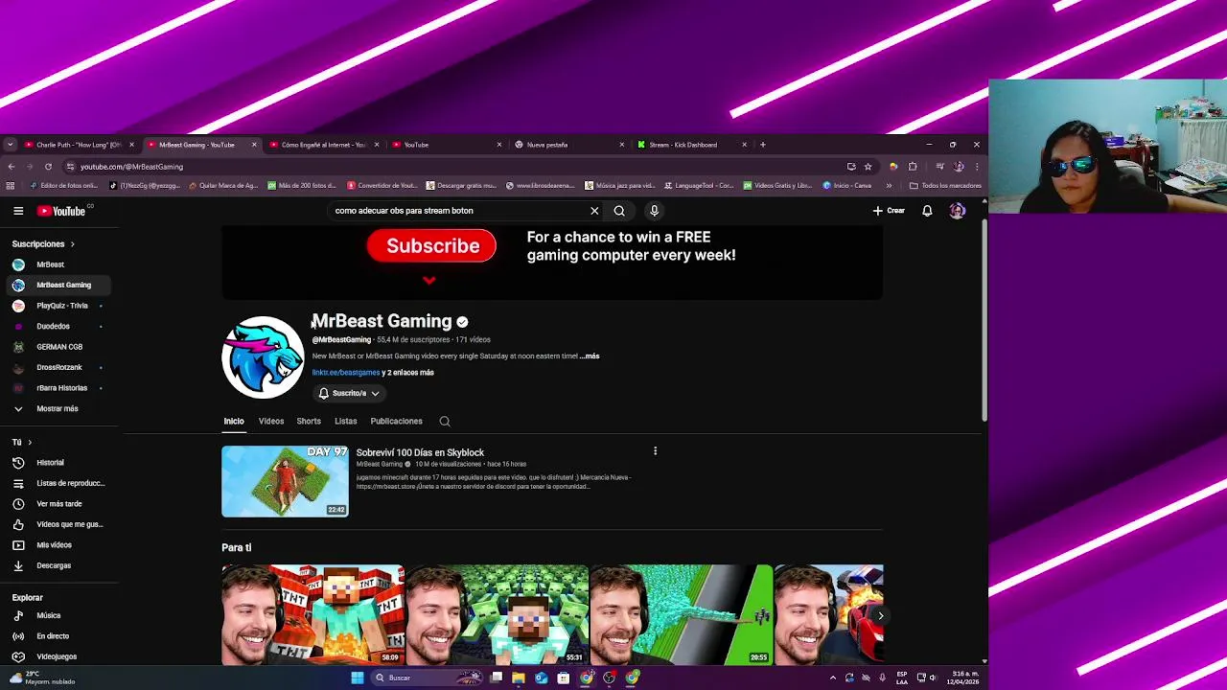Expand the red arrow under Subscribe banner
Viewport: 1227px width, 690px height.
(429, 281)
